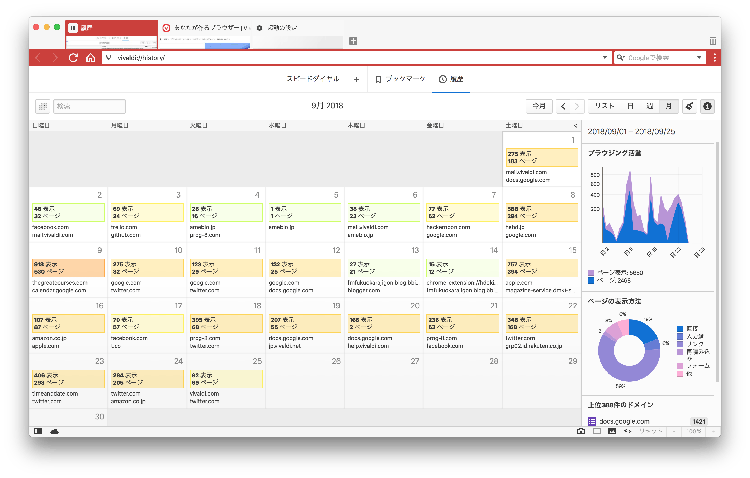Image resolution: width=750 pixels, height=478 pixels.
Task: Click the ページ表示 purple legend swatch
Action: coord(591,272)
